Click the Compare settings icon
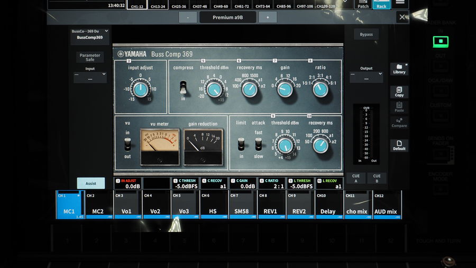476x268 pixels. (399, 123)
